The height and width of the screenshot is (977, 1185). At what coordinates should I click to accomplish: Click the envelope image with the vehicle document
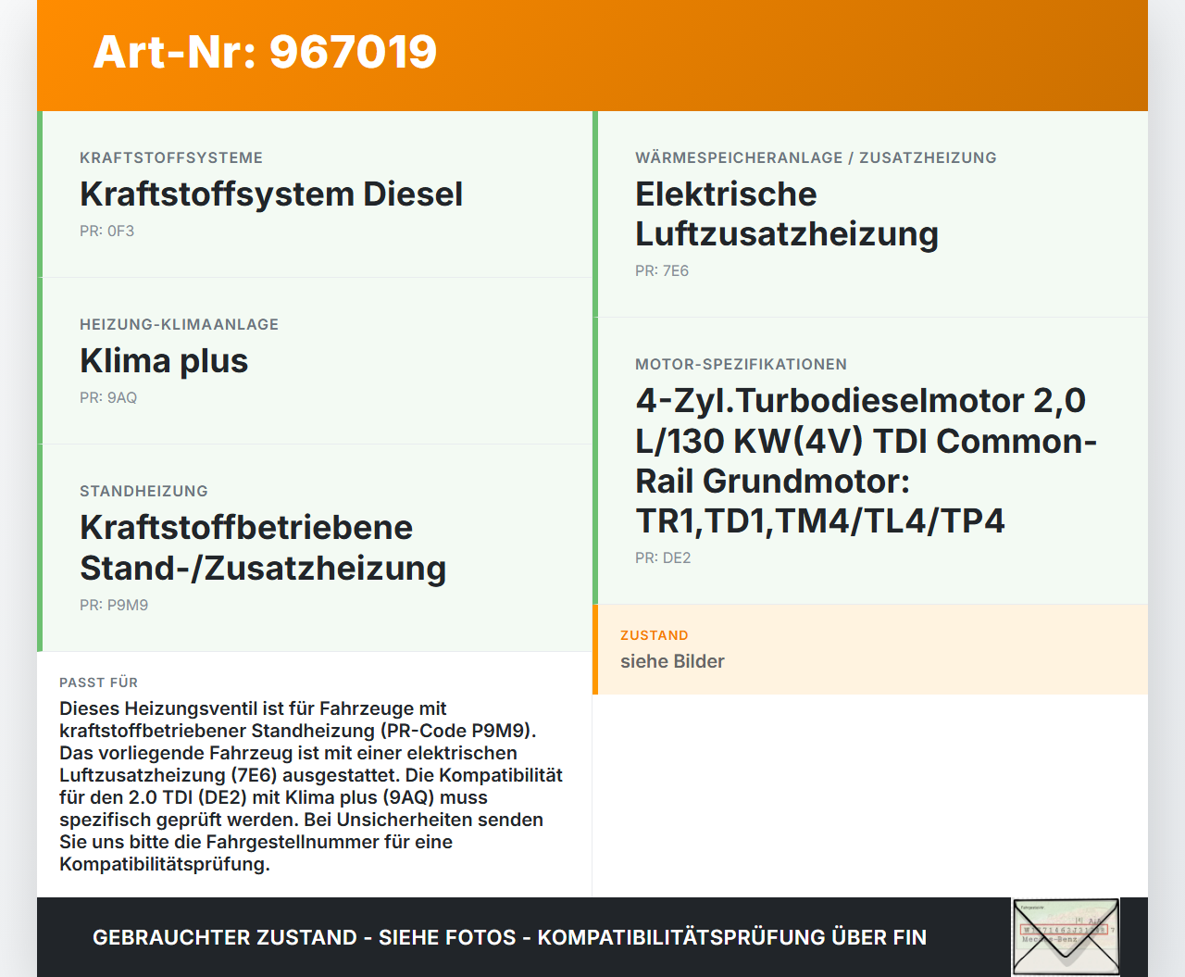coord(1066,936)
